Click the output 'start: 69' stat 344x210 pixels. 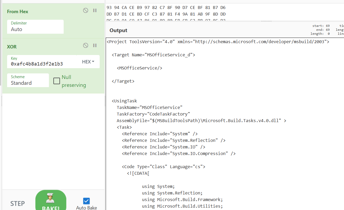point(321,26)
